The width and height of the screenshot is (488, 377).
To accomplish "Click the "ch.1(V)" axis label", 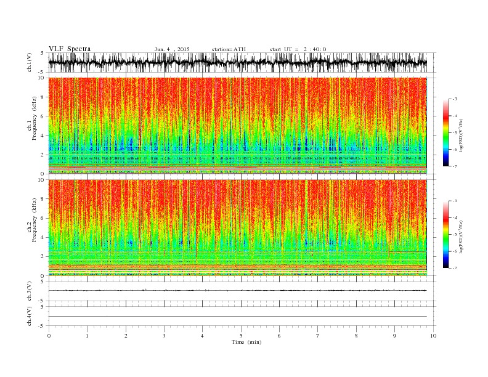I will pos(30,62).
